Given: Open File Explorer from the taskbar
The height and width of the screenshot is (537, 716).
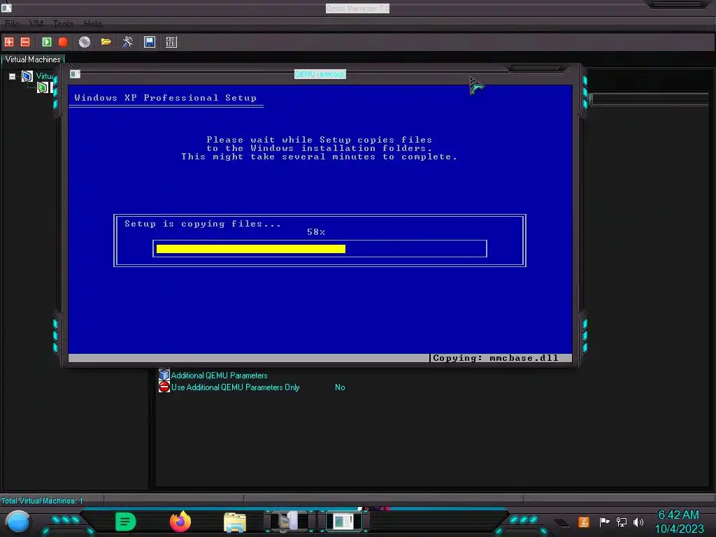Looking at the screenshot, I should coord(235,522).
